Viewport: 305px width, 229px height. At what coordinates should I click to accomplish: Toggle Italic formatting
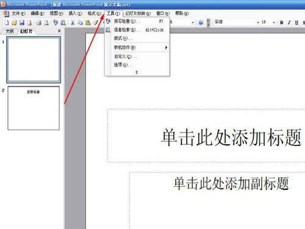point(289,23)
